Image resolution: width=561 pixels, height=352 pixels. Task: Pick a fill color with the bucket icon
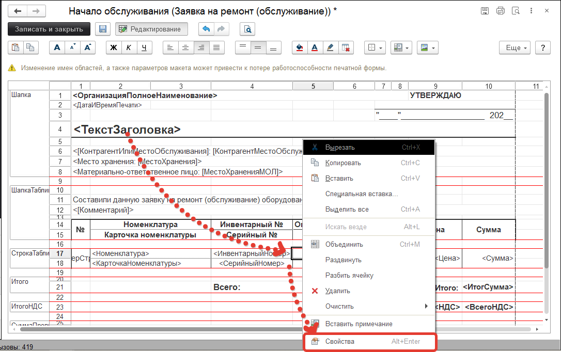[x=299, y=47]
